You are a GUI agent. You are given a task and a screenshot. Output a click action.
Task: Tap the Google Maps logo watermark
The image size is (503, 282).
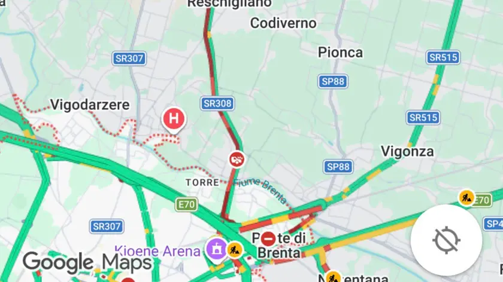tap(87, 262)
